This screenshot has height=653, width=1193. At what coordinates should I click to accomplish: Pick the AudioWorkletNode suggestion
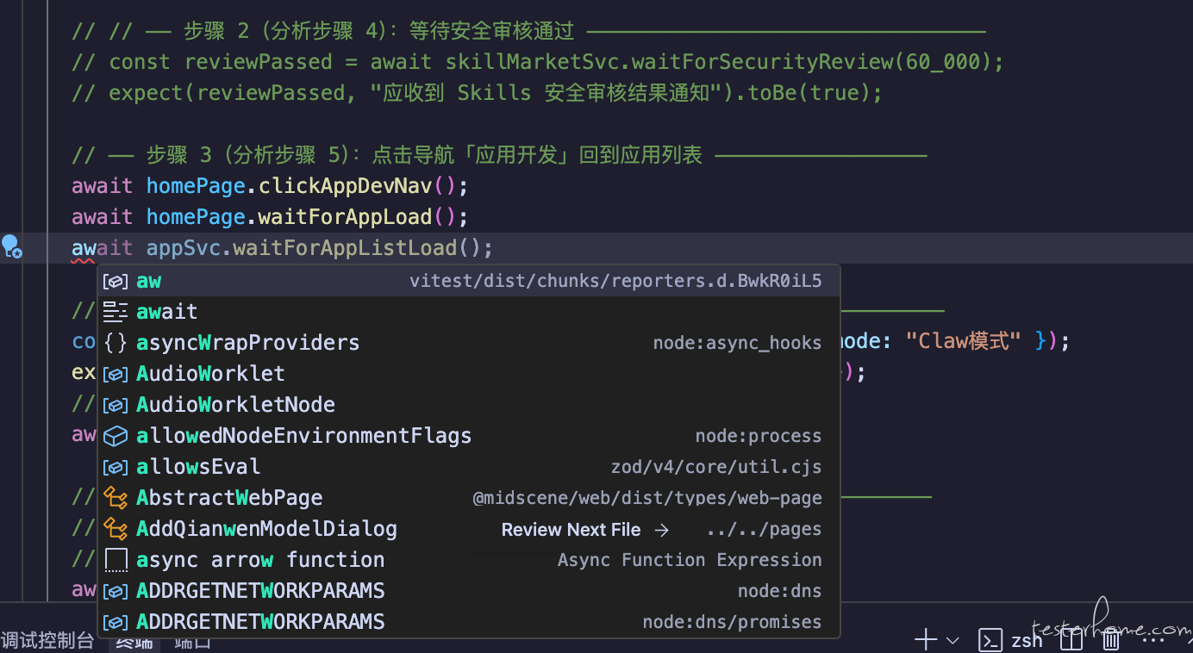pyautogui.click(x=469, y=405)
